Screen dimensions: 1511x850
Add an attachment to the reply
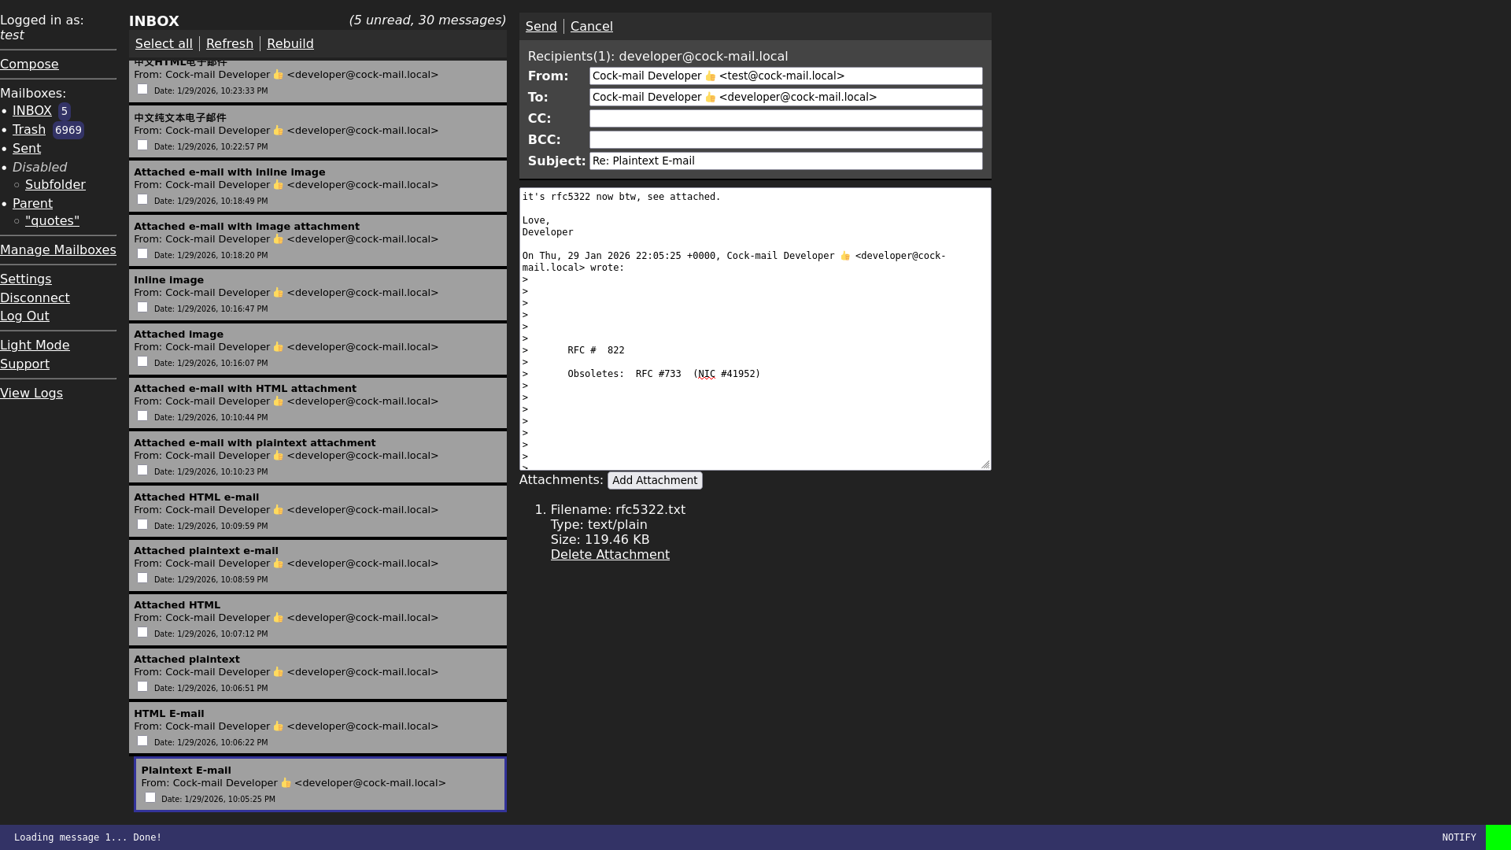[655, 480]
